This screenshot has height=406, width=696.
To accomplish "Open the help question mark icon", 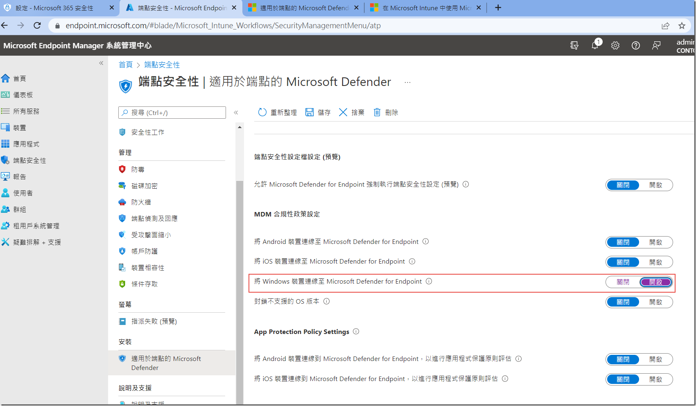I will 636,45.
